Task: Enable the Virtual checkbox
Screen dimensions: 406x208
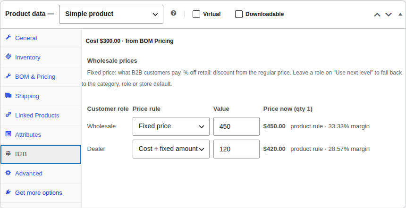Action: (x=196, y=14)
